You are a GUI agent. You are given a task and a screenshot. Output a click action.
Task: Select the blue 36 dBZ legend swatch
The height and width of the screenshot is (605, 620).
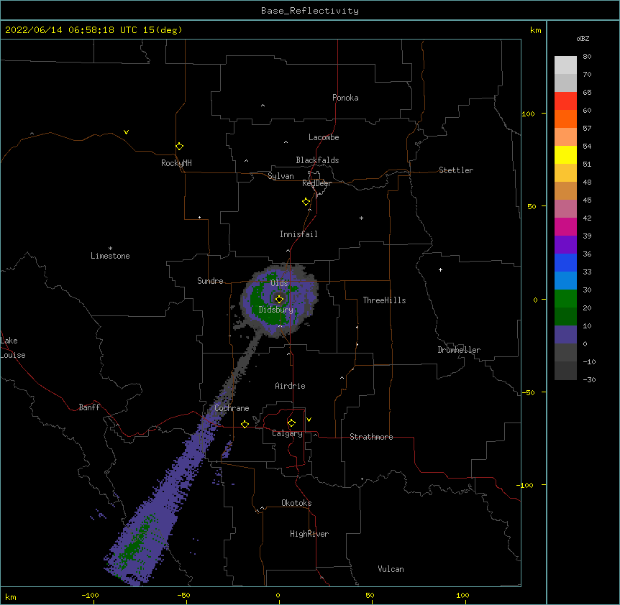point(565,262)
